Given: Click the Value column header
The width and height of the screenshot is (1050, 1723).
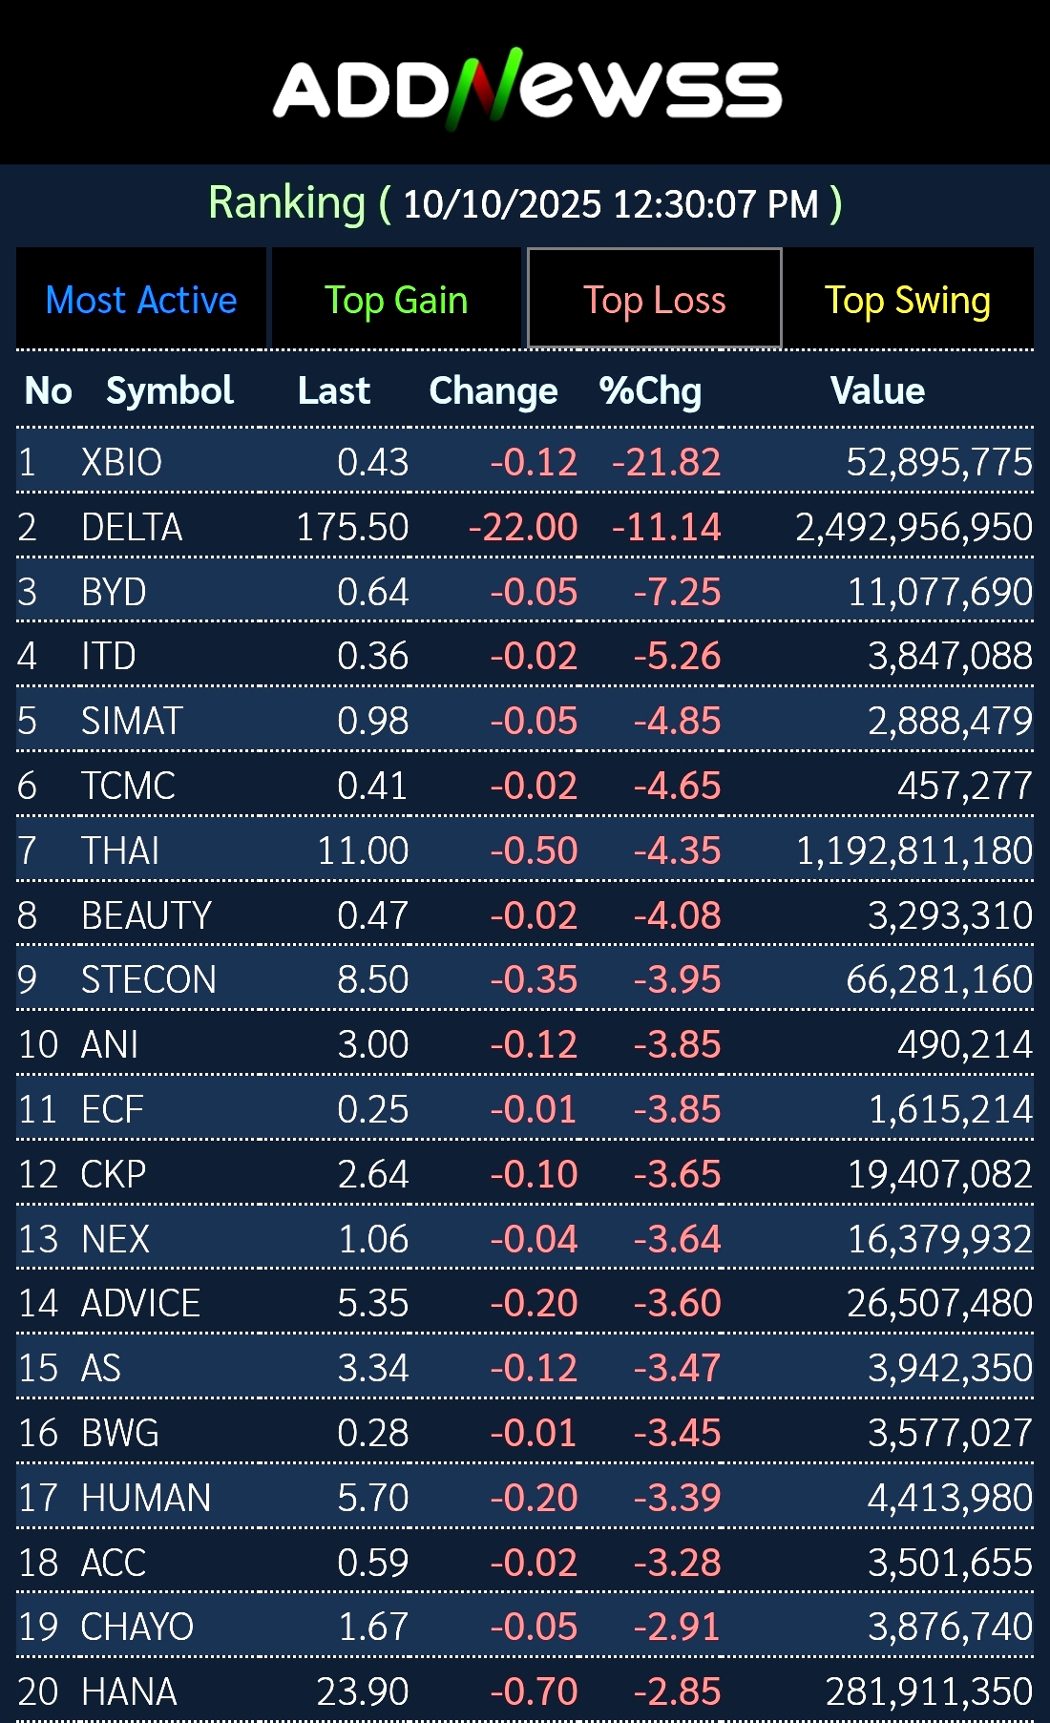Looking at the screenshot, I should (877, 390).
